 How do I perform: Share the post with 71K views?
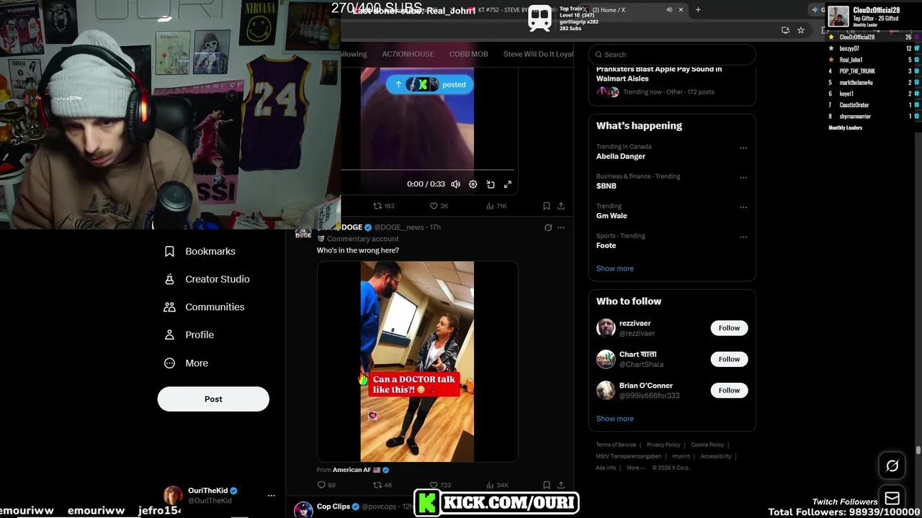coord(561,206)
